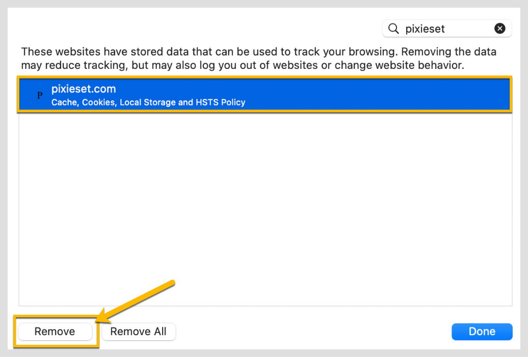
Task: Click empty area of website list
Action: (x=265, y=204)
